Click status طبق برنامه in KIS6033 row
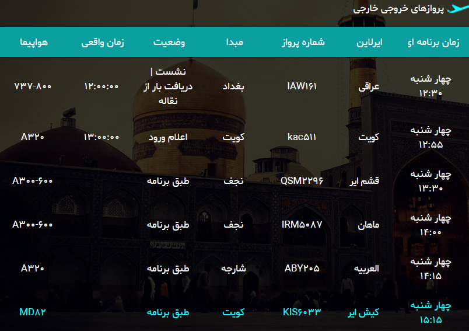The height and width of the screenshot is (331, 469). (168, 312)
